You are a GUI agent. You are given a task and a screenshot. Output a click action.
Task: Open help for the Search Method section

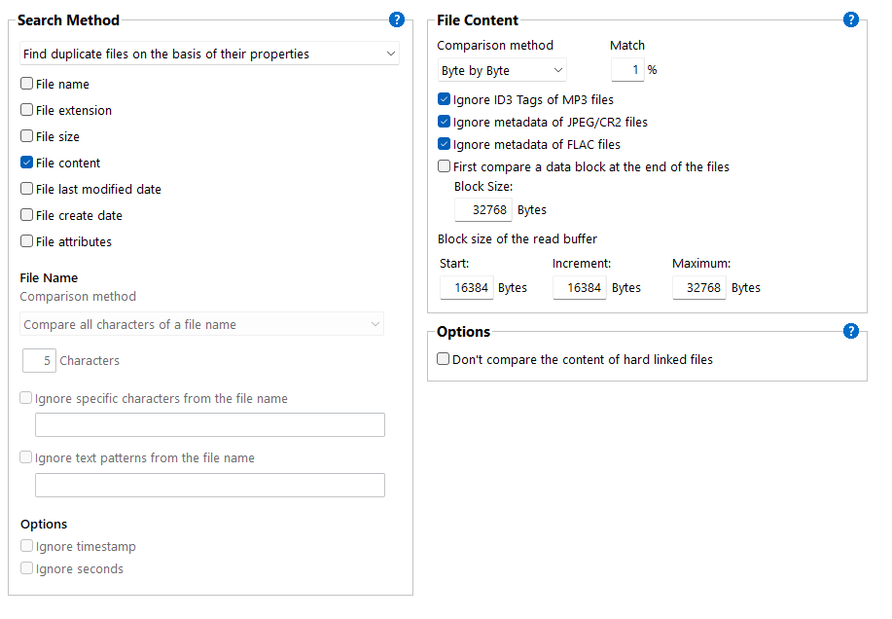(x=396, y=19)
